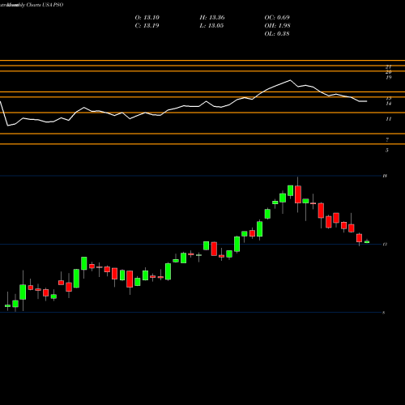Click the 8 price axis label

pyautogui.click(x=384, y=313)
